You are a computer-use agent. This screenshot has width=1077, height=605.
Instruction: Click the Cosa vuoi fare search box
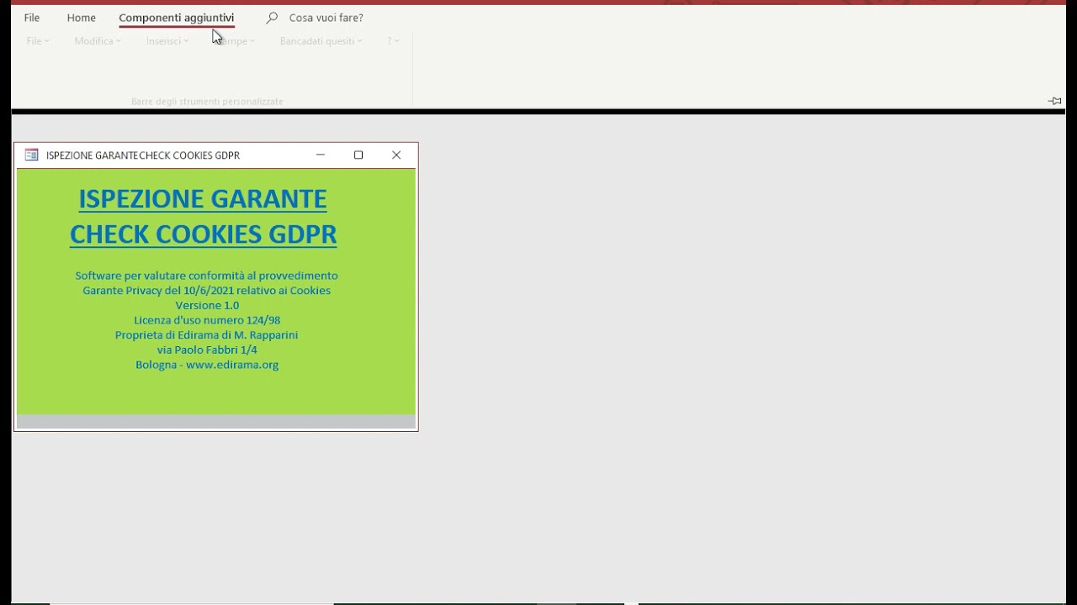(326, 18)
